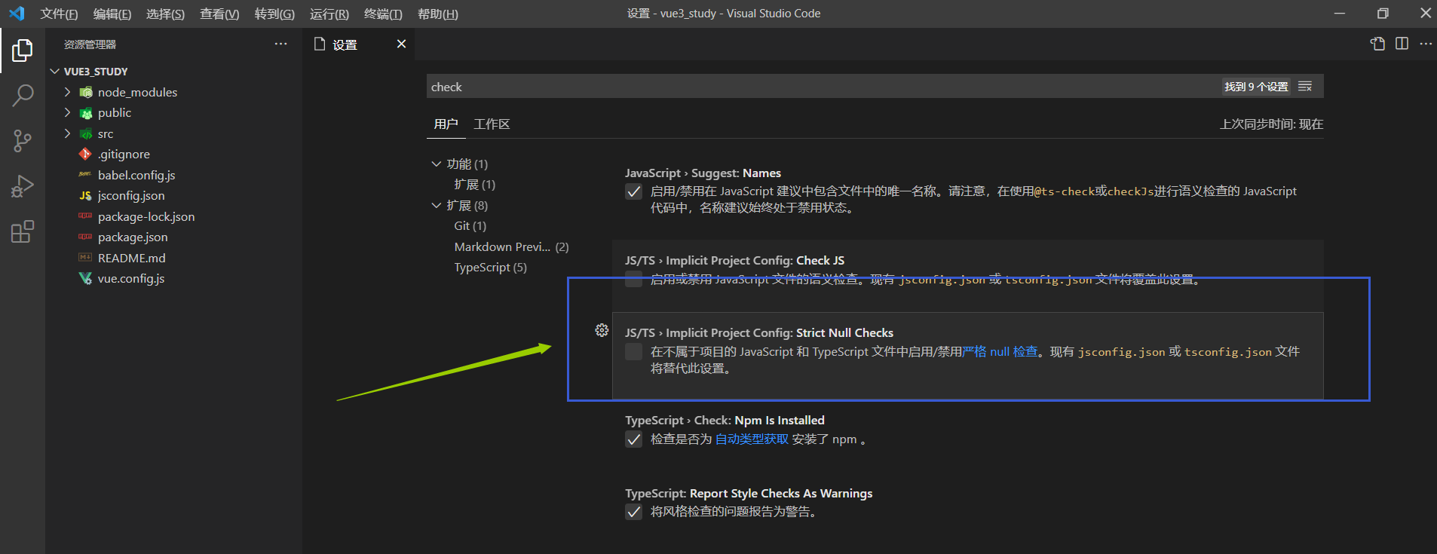
Task: Switch to the 用户 settings tab
Action: (x=446, y=124)
